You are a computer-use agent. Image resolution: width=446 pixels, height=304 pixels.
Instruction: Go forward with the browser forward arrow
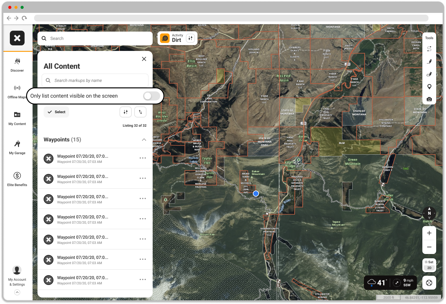[16, 18]
